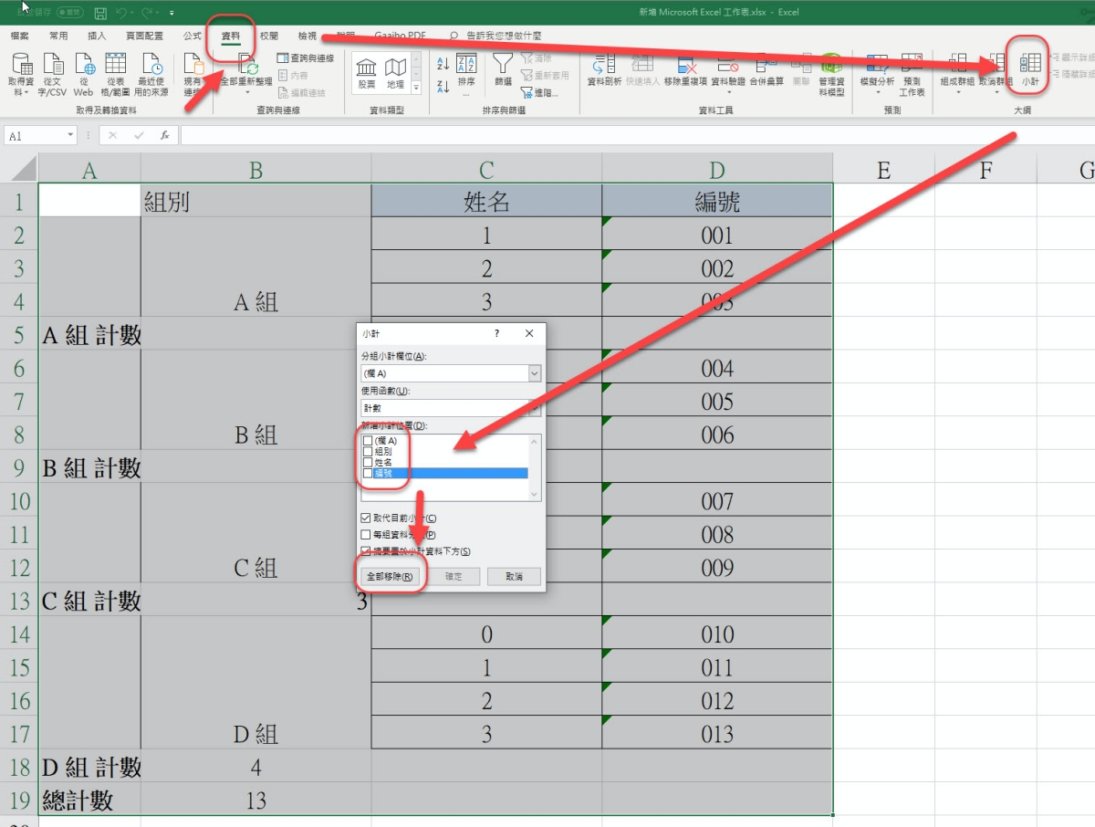Click the 從Web (From Web) icon
Viewport: 1095px width, 827px height.
point(83,73)
